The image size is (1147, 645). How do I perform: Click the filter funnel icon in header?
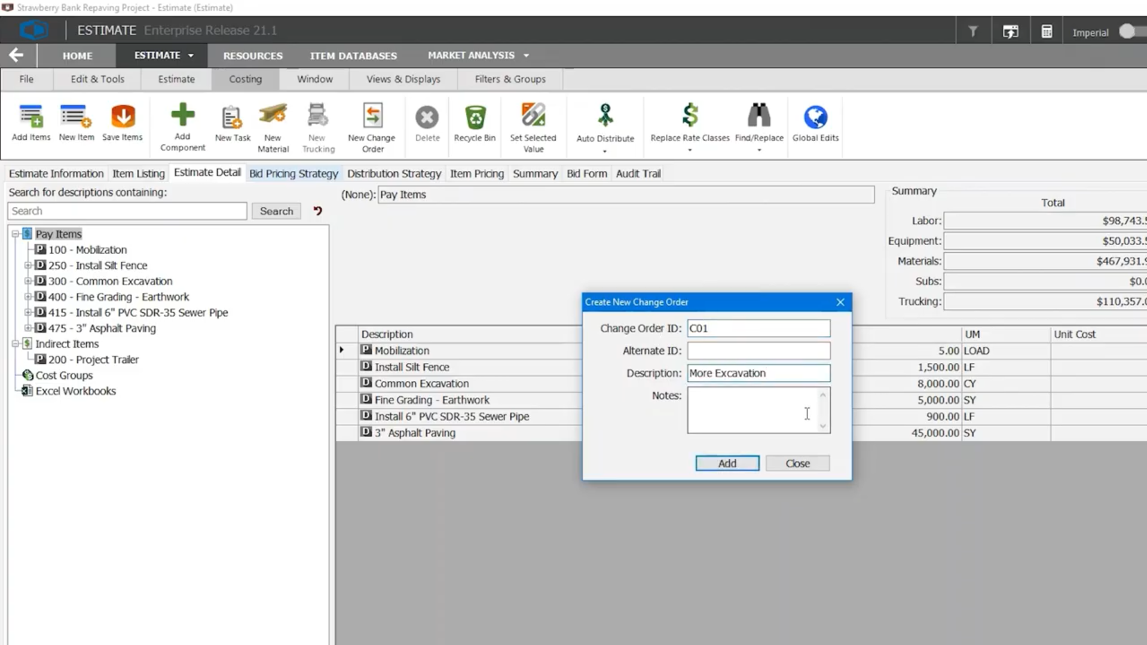click(x=973, y=32)
